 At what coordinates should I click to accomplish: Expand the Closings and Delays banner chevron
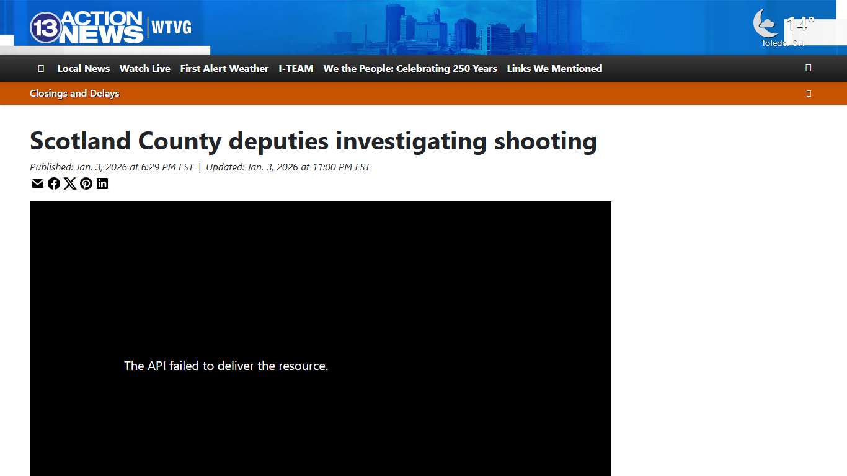[x=809, y=93]
